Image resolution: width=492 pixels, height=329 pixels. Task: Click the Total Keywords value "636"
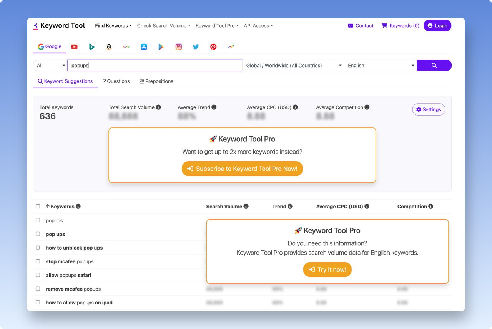coord(48,116)
